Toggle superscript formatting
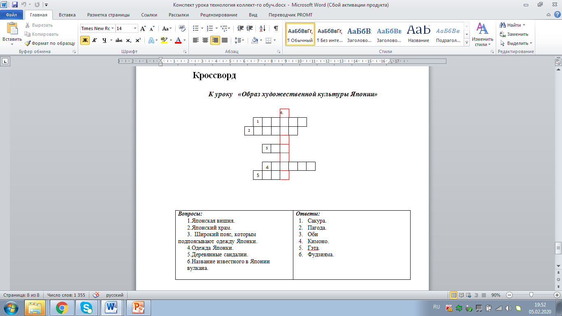Viewport: 562px width, 316px height. pyautogui.click(x=138, y=40)
